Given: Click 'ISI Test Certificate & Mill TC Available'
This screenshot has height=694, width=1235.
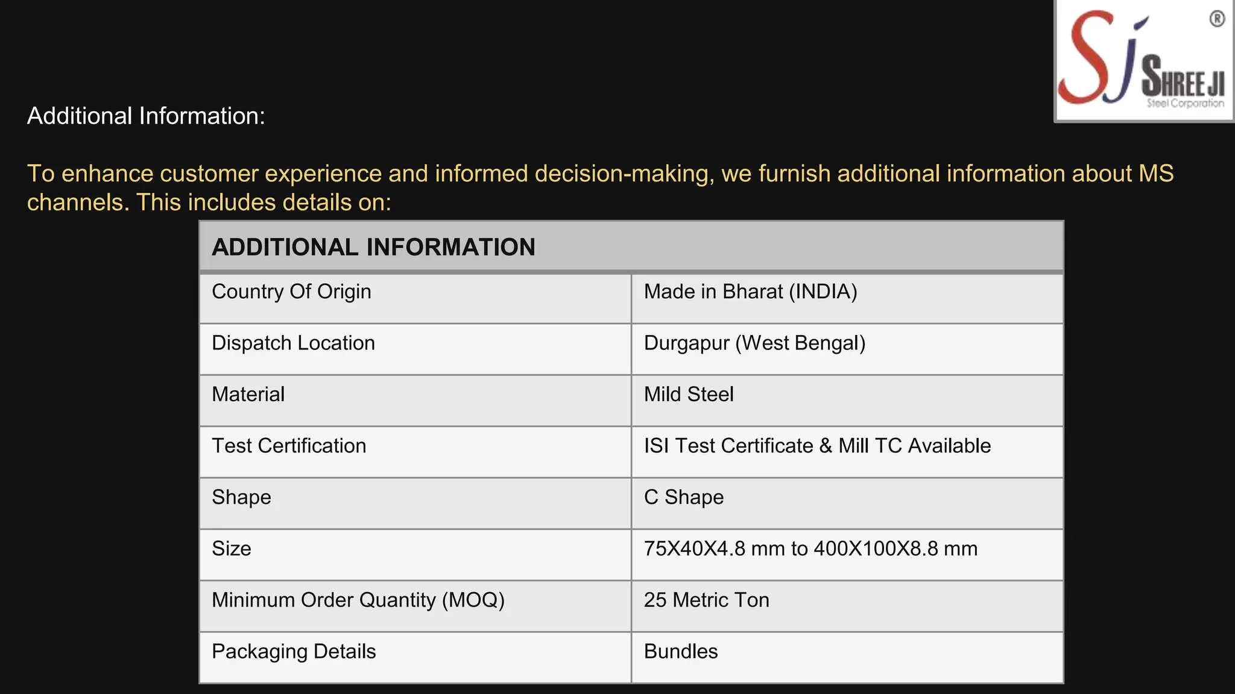Looking at the screenshot, I should pyautogui.click(x=817, y=446).
